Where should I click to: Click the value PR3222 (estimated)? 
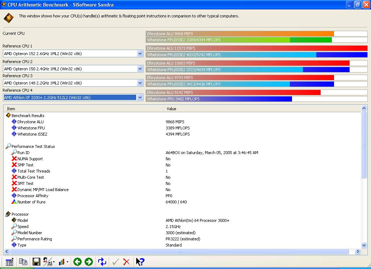point(183,239)
